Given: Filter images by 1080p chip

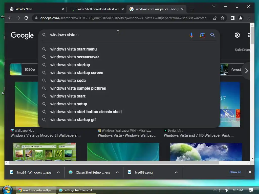Looking at the screenshot, I should click(24, 69).
